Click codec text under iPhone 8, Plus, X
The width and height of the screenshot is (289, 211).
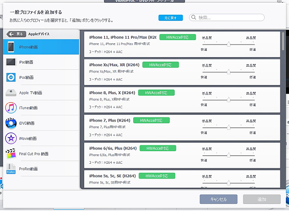(106, 107)
